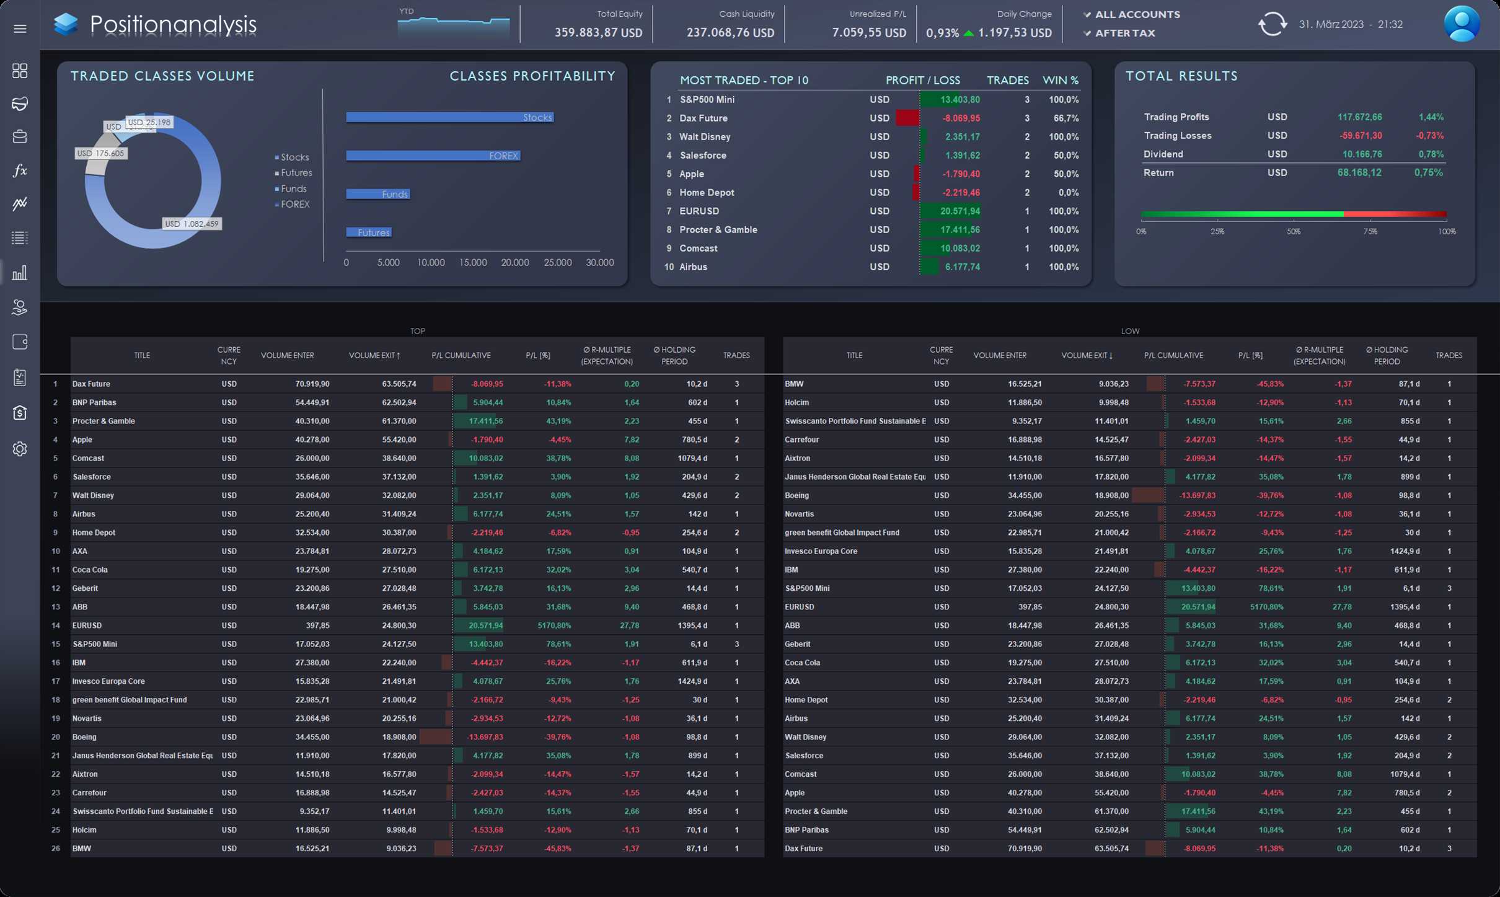Click BNP Paribas title in TOP table
The image size is (1500, 897).
coord(94,402)
